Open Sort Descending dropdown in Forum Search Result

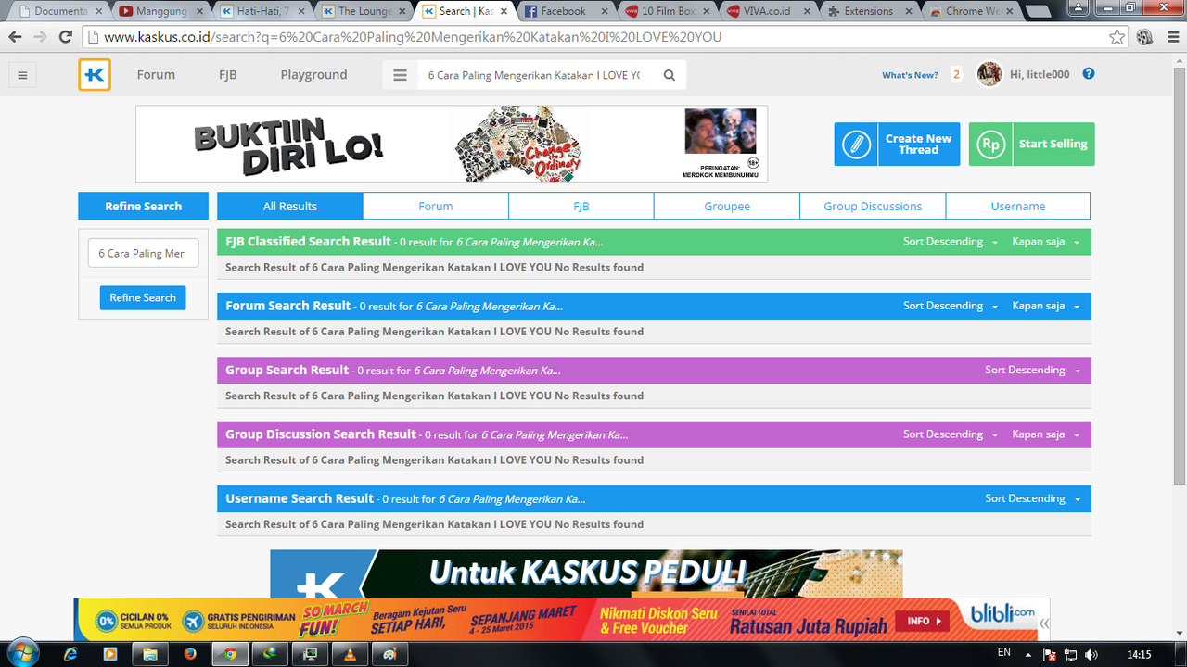pos(951,306)
